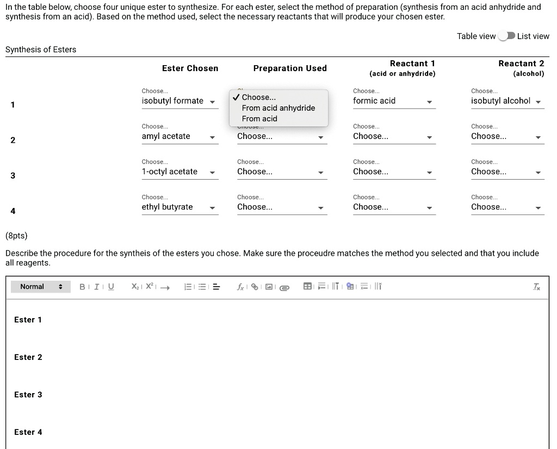The image size is (557, 449).
Task: Open the paragraph style Normal dropdown
Action: click(x=40, y=286)
